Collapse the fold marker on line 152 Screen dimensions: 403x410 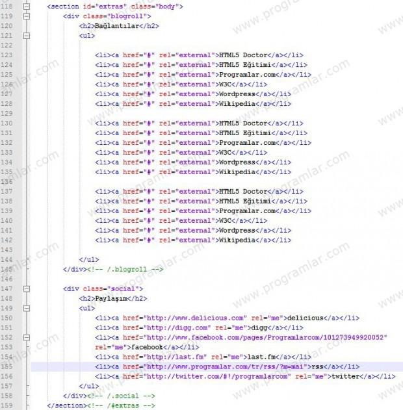27,337
